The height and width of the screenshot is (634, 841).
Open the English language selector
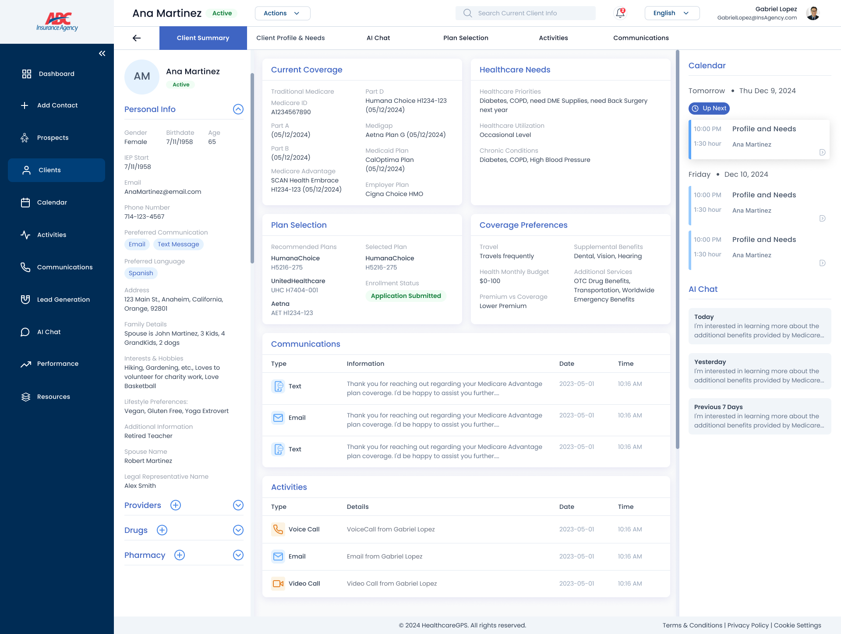(671, 13)
